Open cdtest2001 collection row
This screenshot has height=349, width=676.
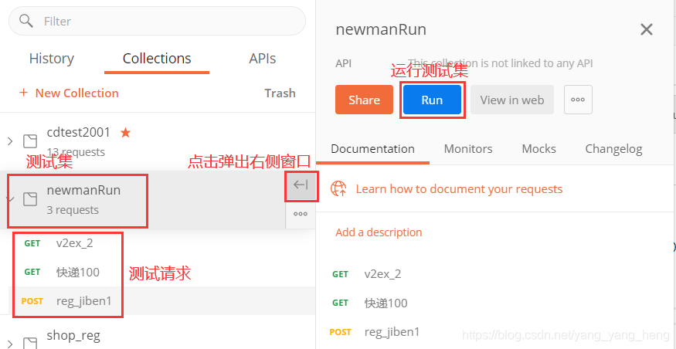click(x=158, y=141)
